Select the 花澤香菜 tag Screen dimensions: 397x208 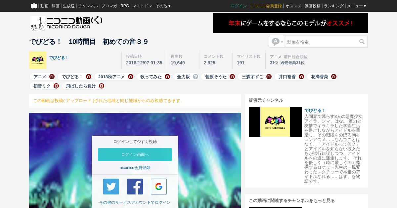click(x=320, y=77)
